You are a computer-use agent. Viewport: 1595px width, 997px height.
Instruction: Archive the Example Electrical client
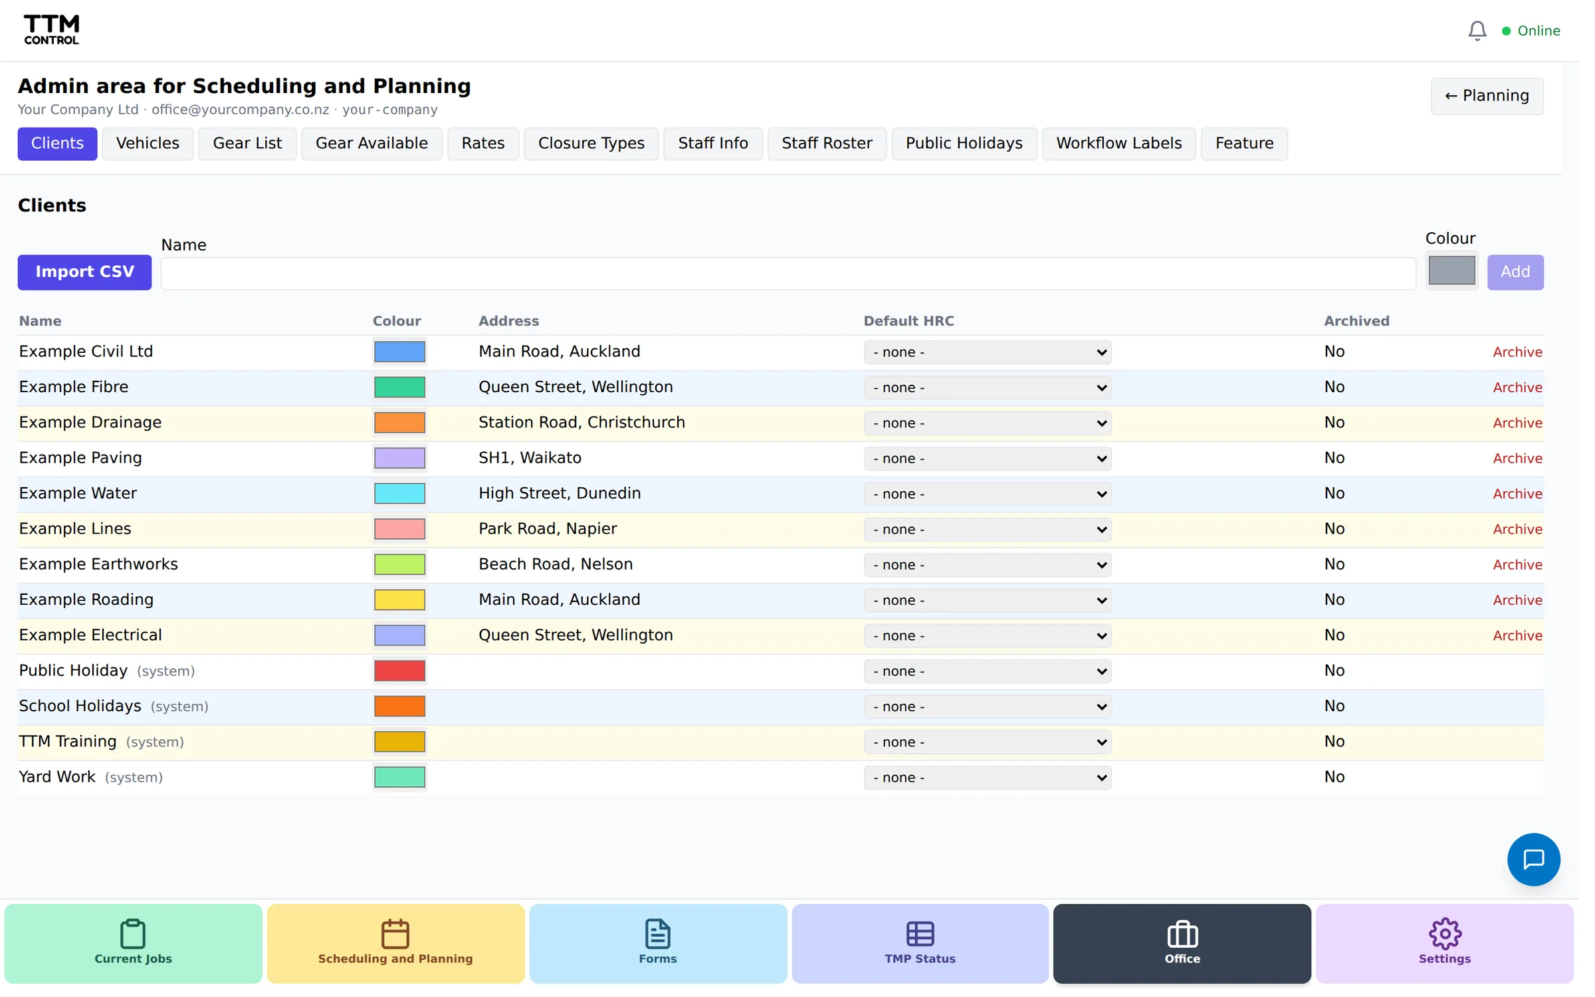1517,635
